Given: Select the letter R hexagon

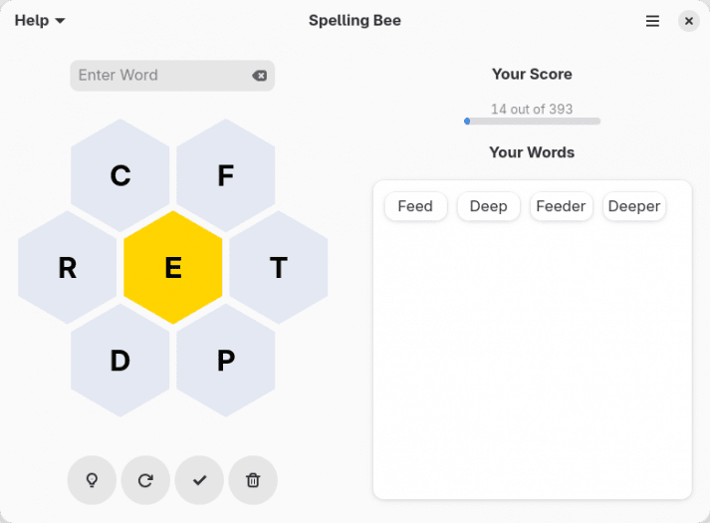Looking at the screenshot, I should point(67,267).
